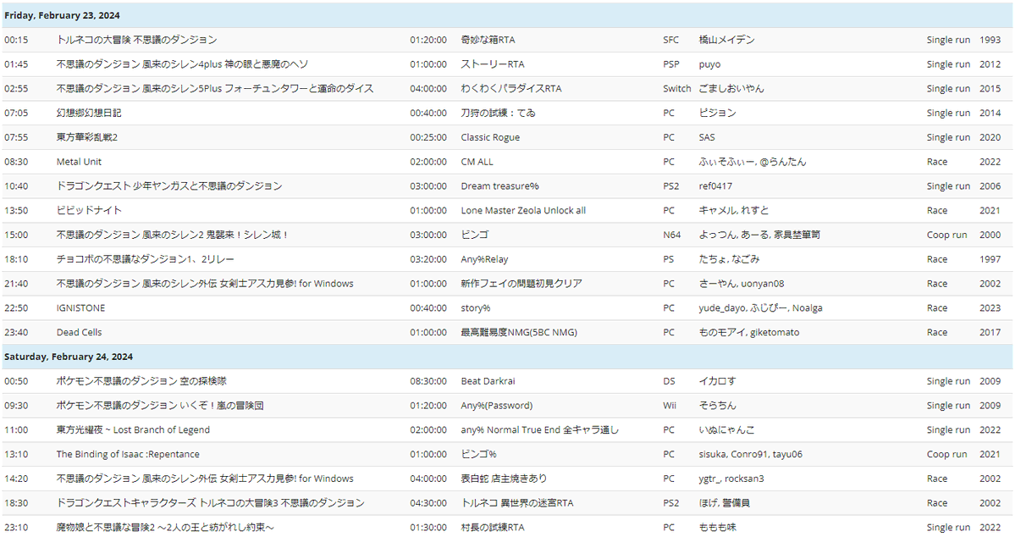Screen dimensions: 1015x537
Task: Click the duration '00:25:00' in Classic Rogue row
Action: (428, 137)
